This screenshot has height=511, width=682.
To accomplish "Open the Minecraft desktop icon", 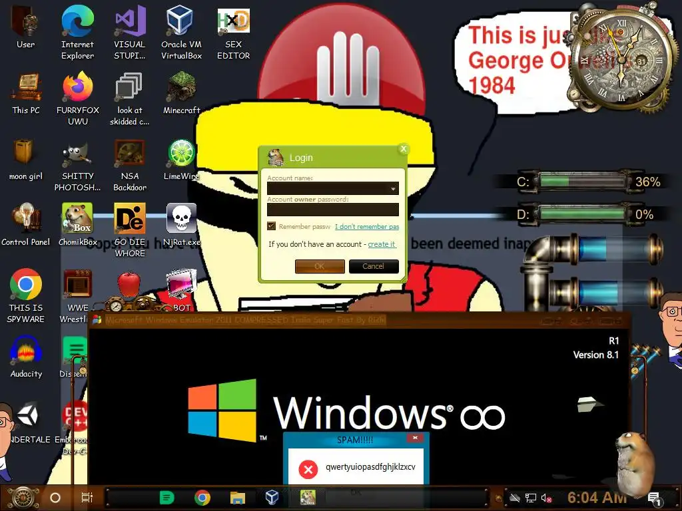I will (x=181, y=93).
